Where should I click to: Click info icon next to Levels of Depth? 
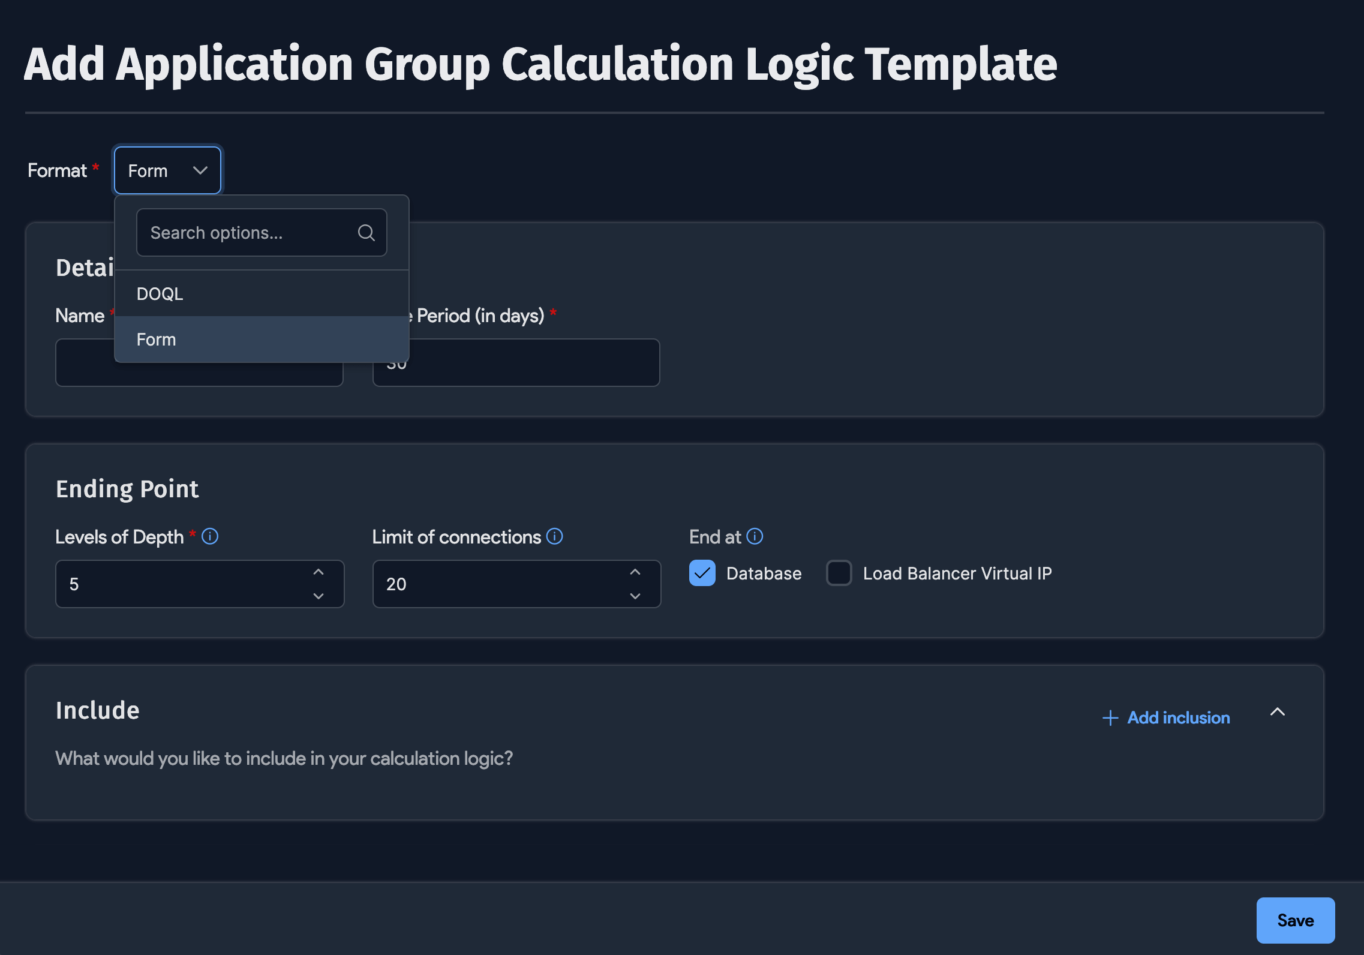tap(210, 536)
